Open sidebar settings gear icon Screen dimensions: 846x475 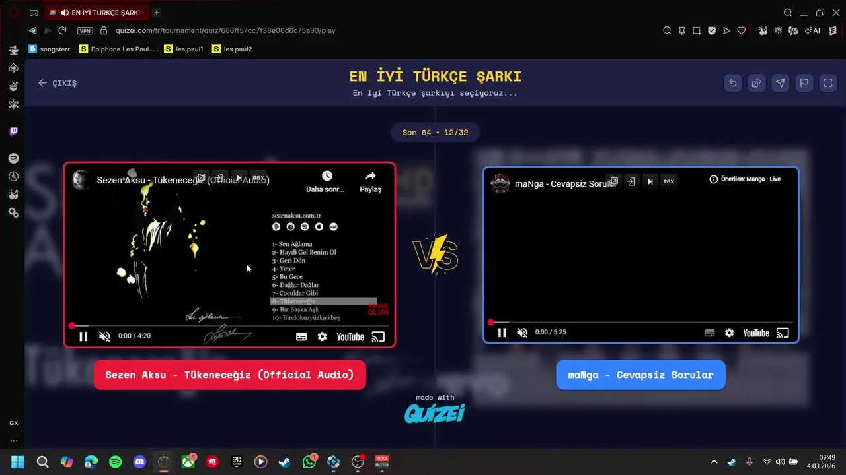coord(13,212)
